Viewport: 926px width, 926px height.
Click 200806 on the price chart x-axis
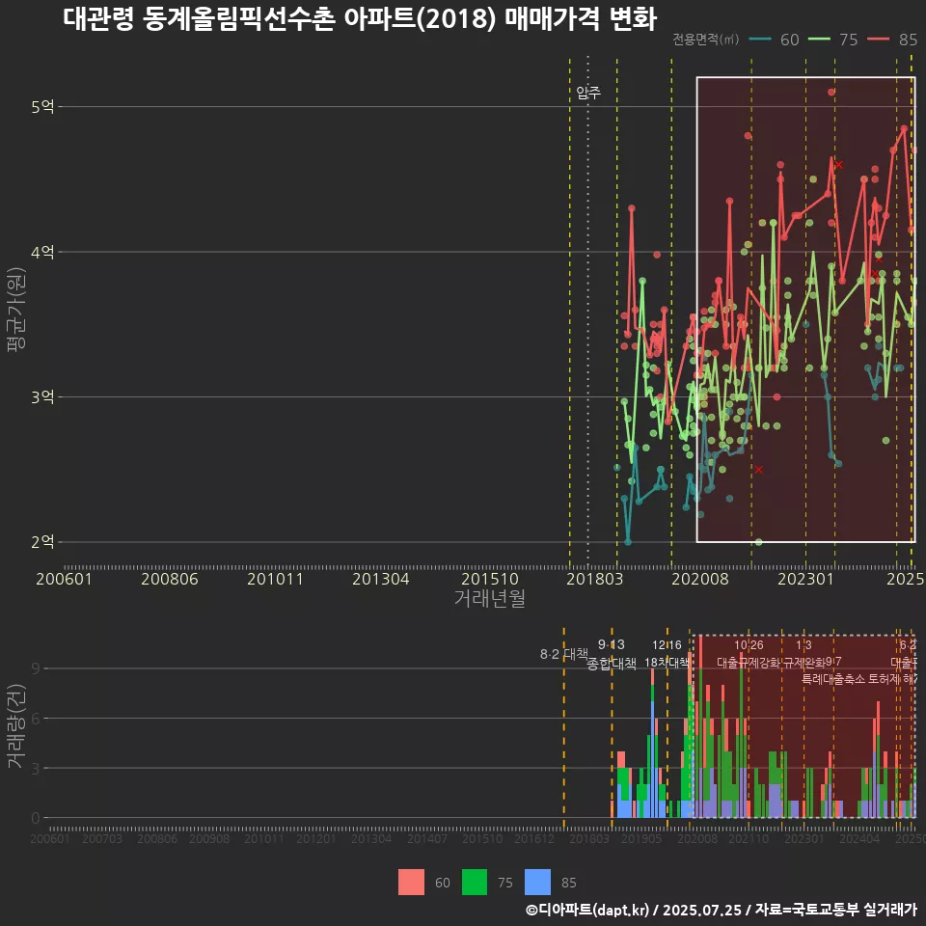point(170,579)
